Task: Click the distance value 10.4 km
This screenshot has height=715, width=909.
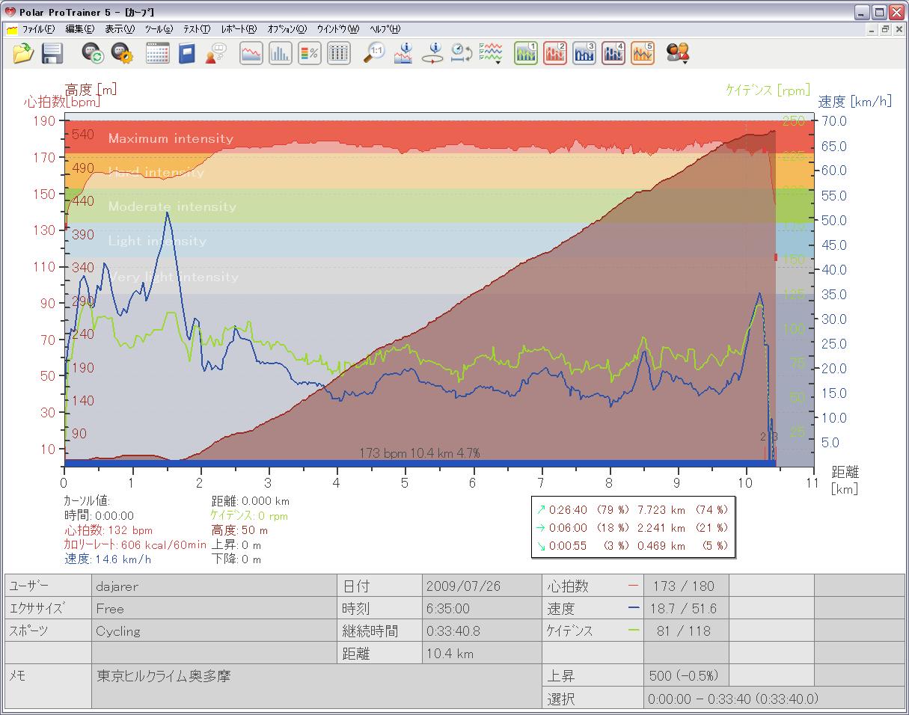Action: coord(482,654)
